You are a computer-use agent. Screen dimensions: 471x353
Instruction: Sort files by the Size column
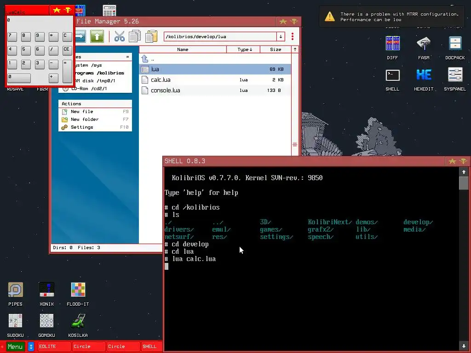pos(276,50)
